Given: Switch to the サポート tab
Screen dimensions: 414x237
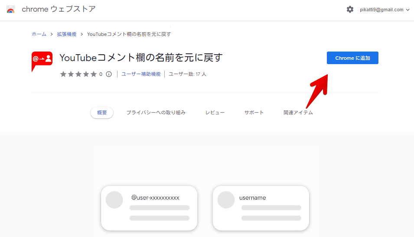Looking at the screenshot, I should (254, 113).
